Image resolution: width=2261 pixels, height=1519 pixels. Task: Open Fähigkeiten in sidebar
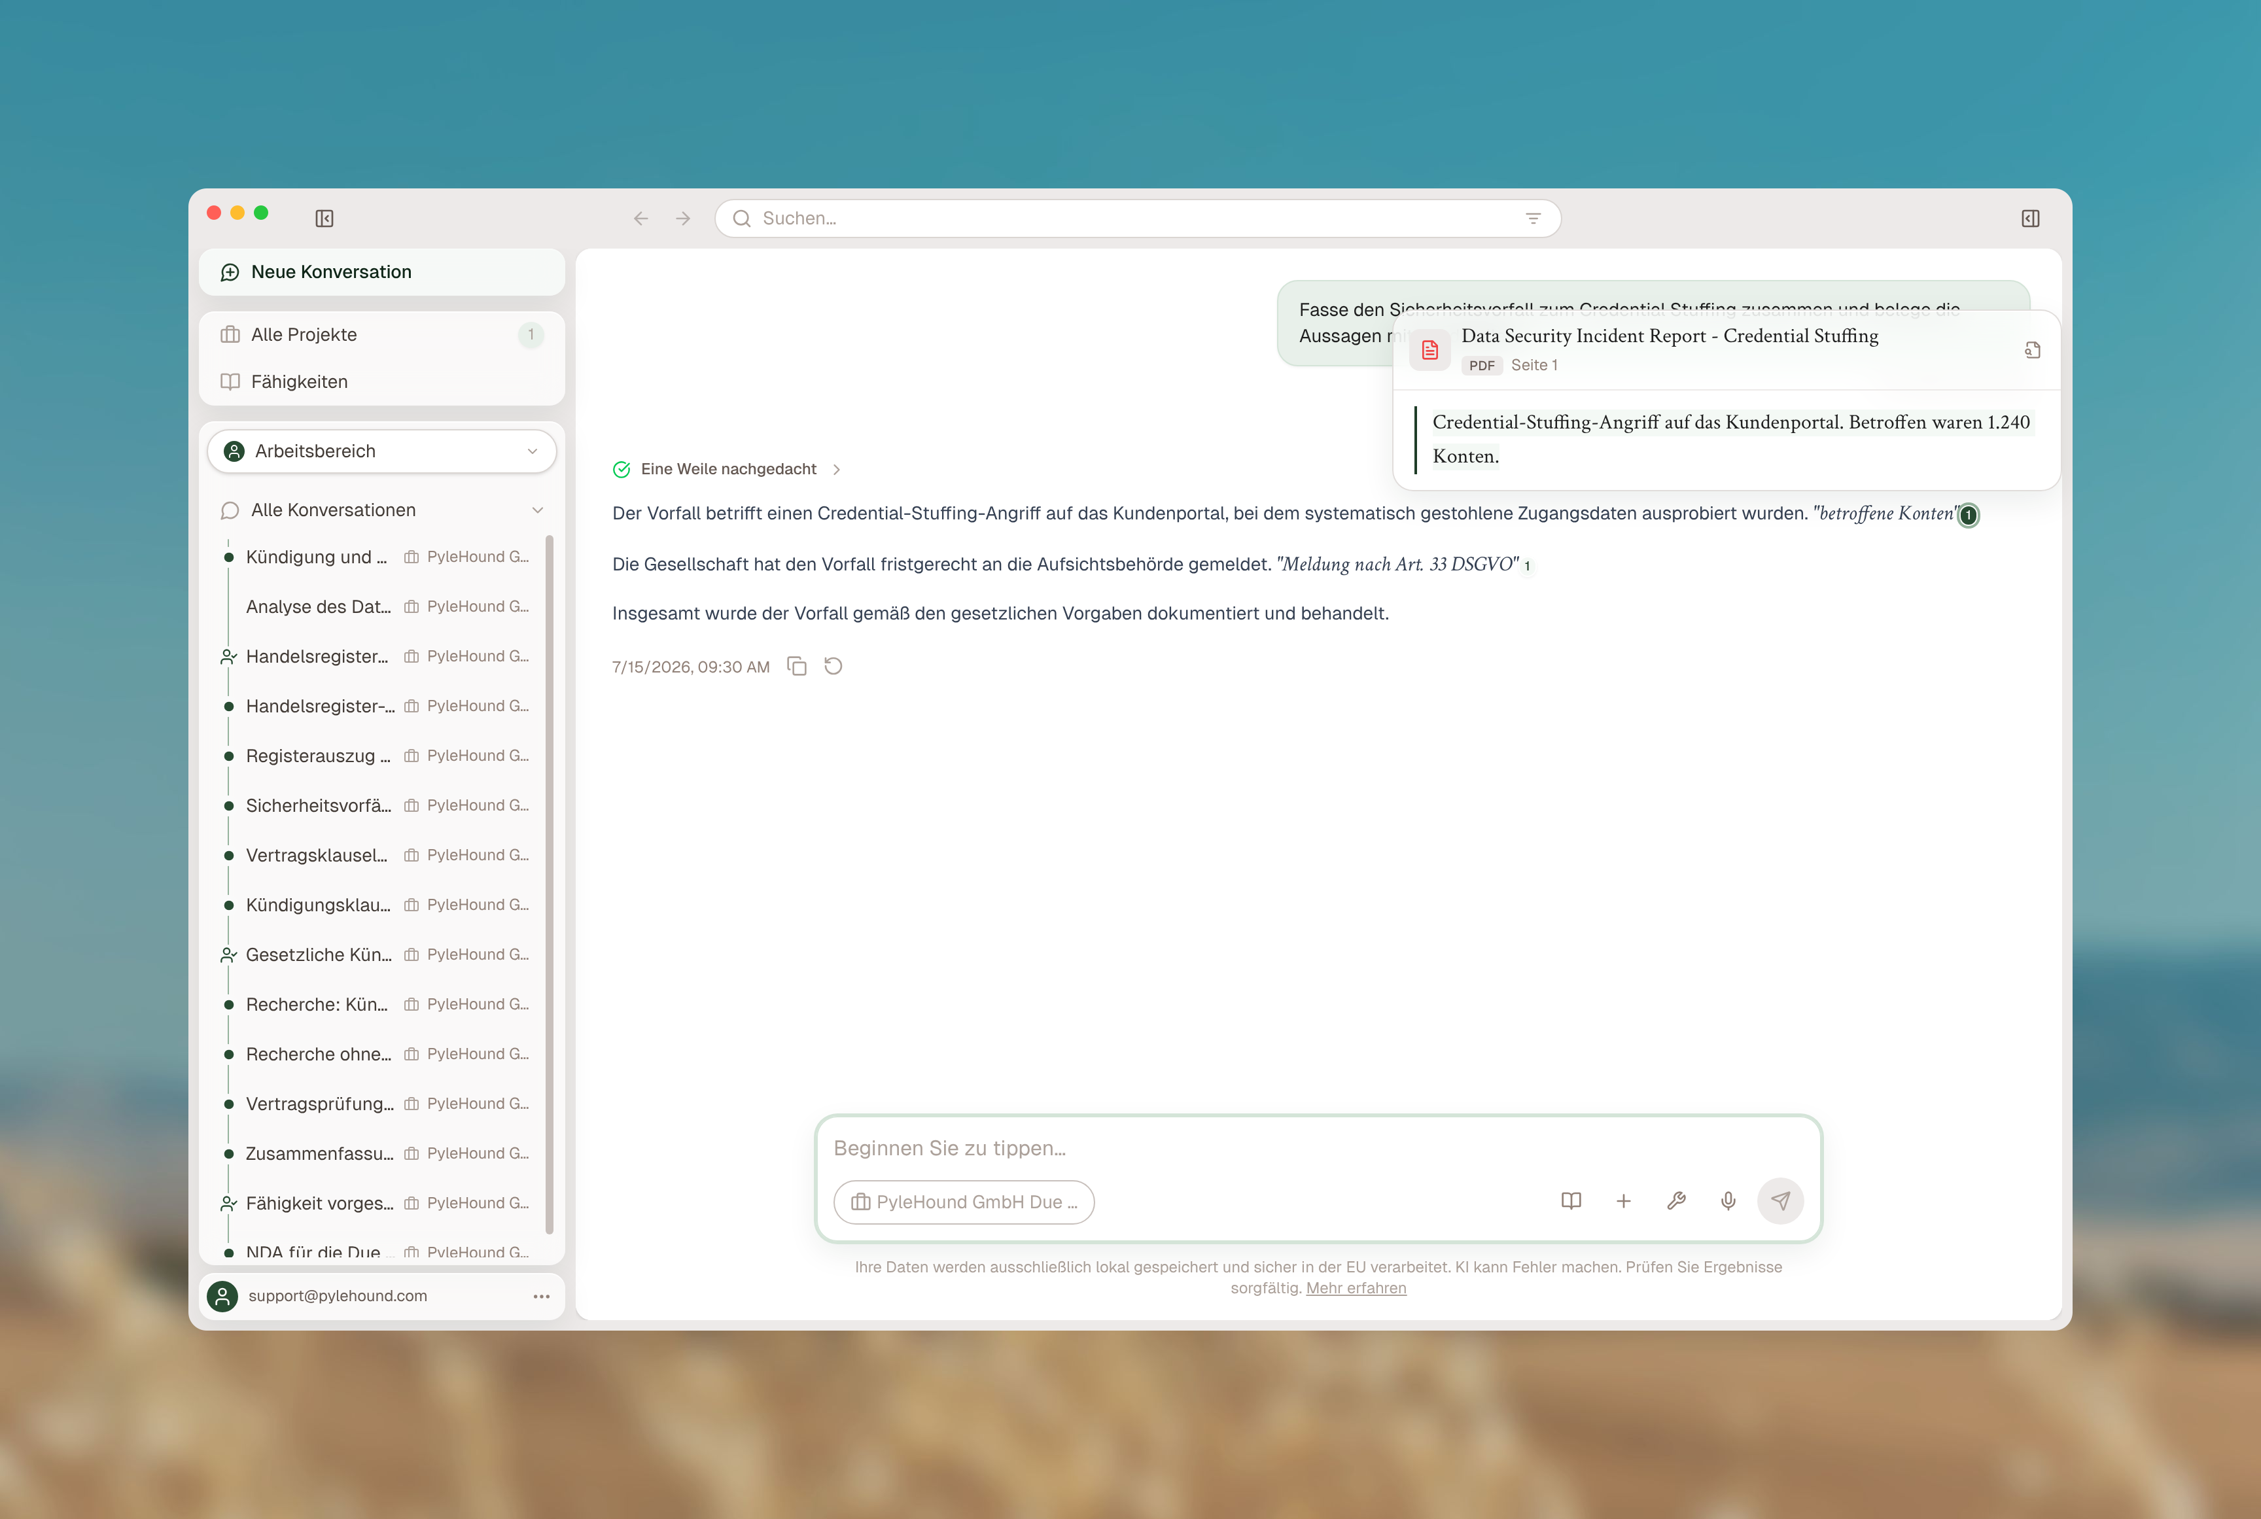point(381,381)
